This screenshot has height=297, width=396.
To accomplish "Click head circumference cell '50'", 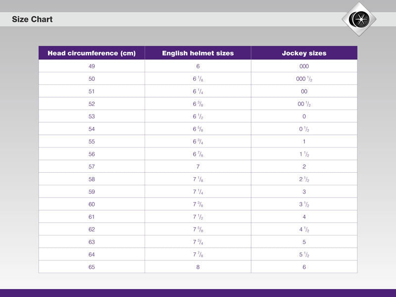I will tap(92, 79).
